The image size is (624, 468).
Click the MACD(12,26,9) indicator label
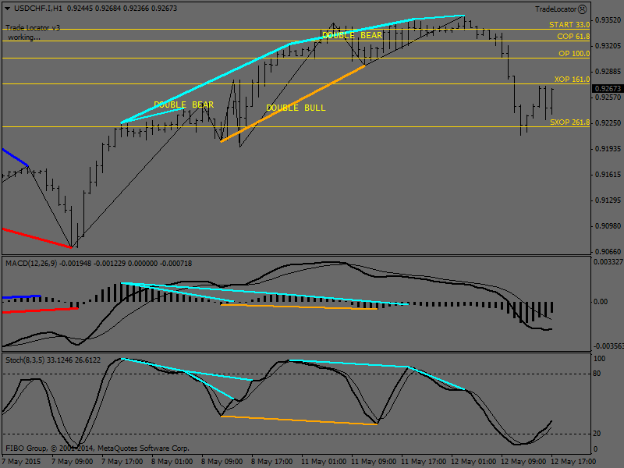tap(31, 264)
